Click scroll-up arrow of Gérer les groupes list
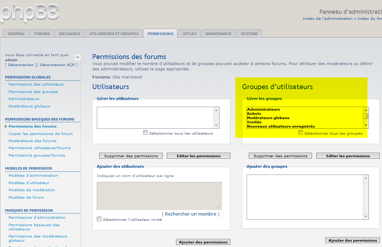 click(366, 110)
